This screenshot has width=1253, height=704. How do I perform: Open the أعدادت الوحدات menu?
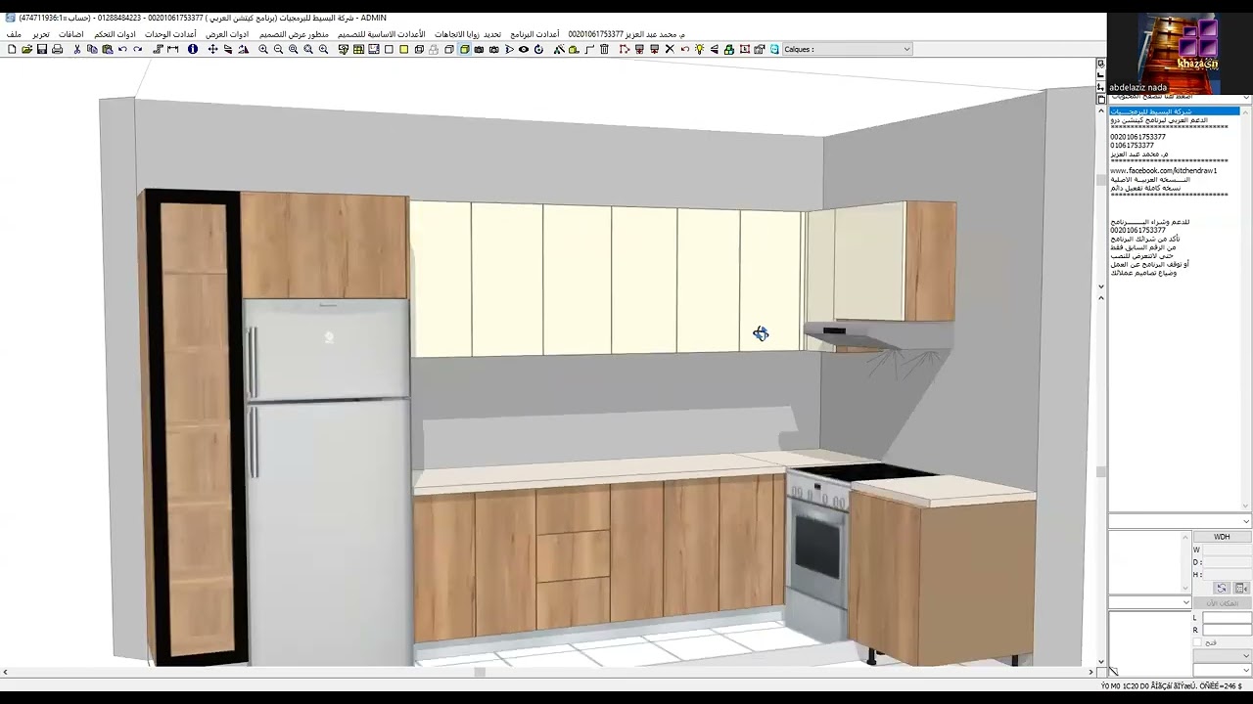[x=170, y=34]
